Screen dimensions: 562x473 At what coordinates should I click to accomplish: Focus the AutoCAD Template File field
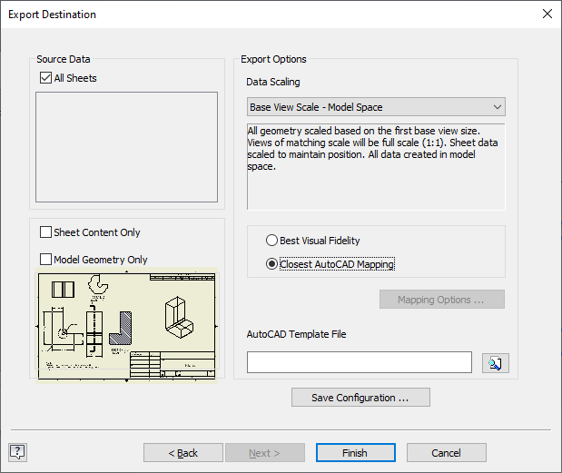tap(360, 362)
